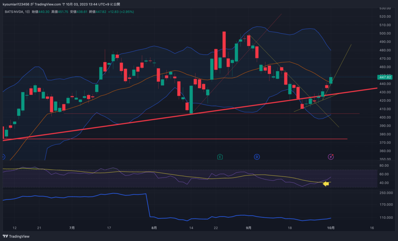
Task: Click the 12 date axis label
Action: (14, 228)
